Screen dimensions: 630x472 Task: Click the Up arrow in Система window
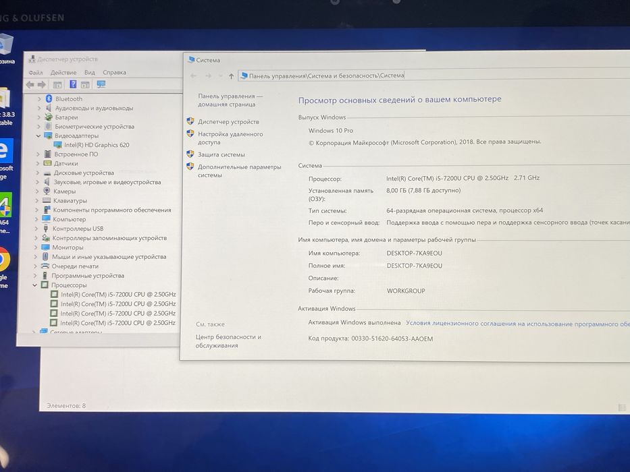[x=231, y=76]
